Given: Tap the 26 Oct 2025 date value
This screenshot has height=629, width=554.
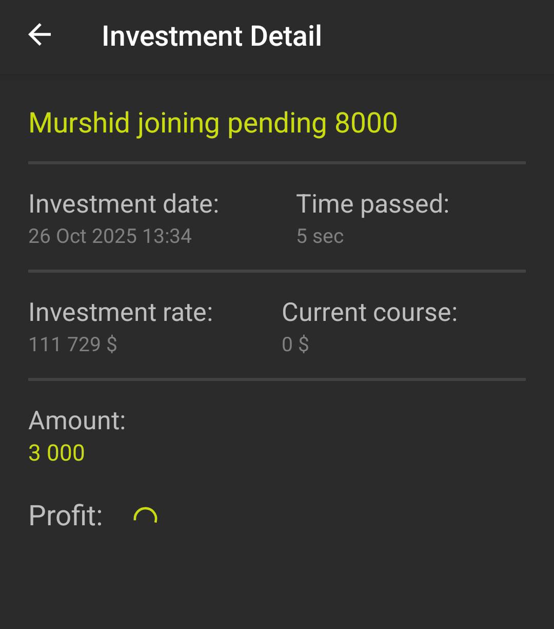Looking at the screenshot, I should pyautogui.click(x=83, y=236).
